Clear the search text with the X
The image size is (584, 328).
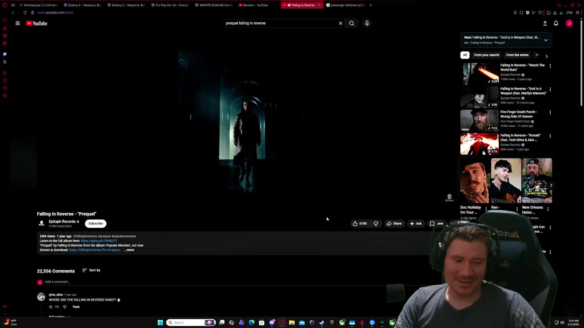[340, 23]
